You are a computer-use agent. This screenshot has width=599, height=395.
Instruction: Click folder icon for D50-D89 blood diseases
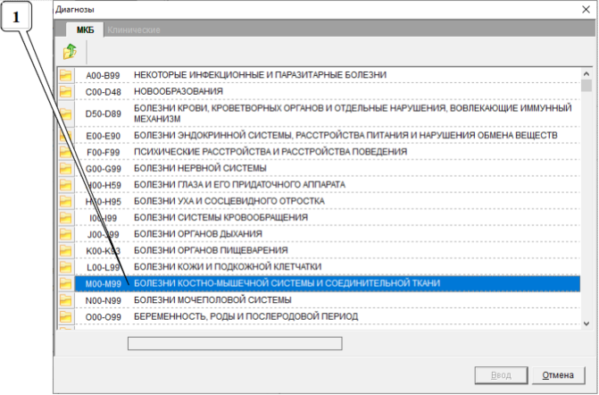(x=66, y=113)
